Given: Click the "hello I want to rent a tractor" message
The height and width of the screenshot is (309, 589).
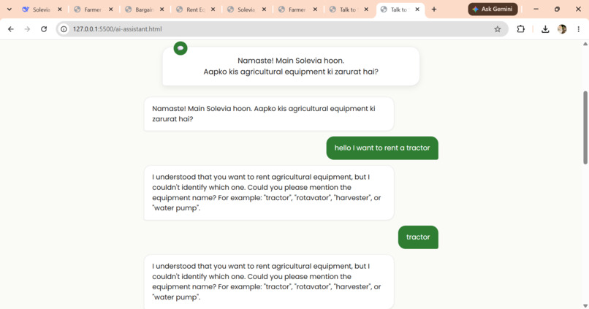Looking at the screenshot, I should (x=382, y=148).
